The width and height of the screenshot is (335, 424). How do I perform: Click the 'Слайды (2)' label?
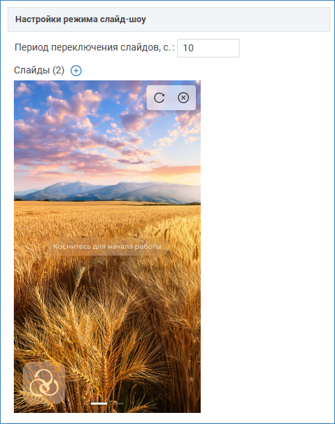click(x=39, y=70)
